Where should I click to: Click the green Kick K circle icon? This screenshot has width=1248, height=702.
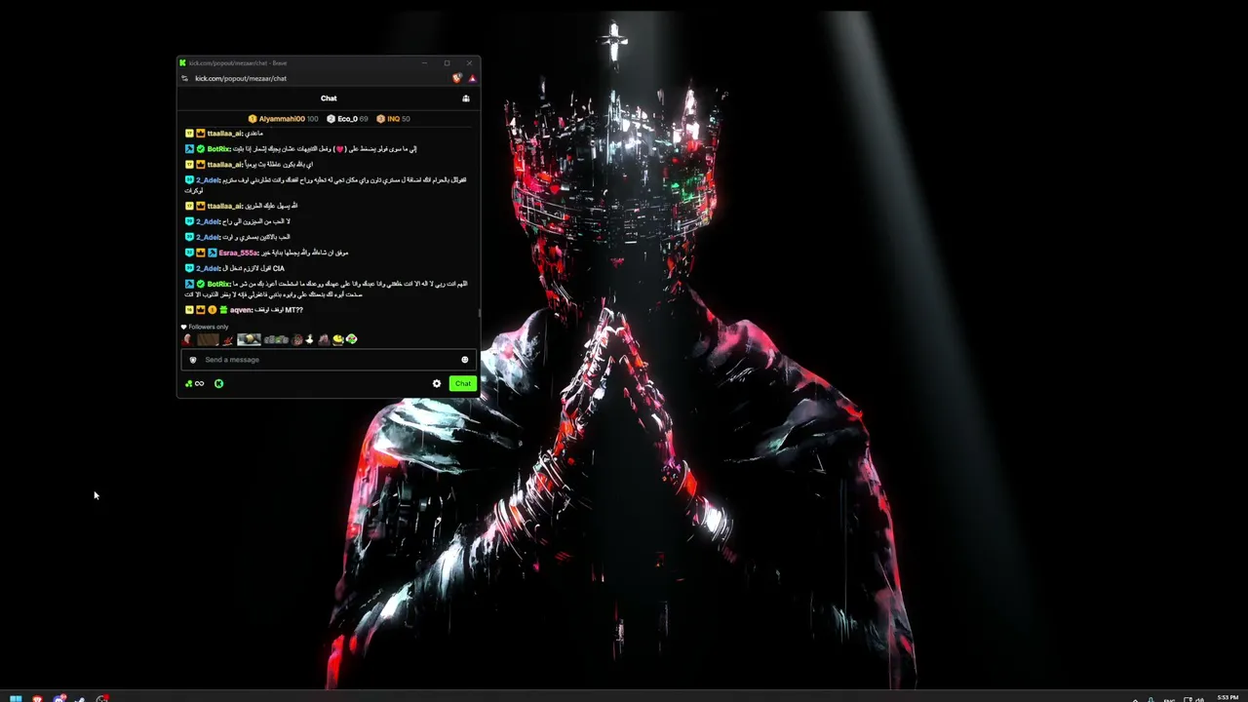(218, 383)
